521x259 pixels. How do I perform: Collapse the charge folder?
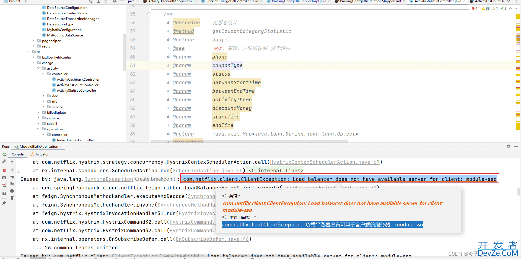33,63
